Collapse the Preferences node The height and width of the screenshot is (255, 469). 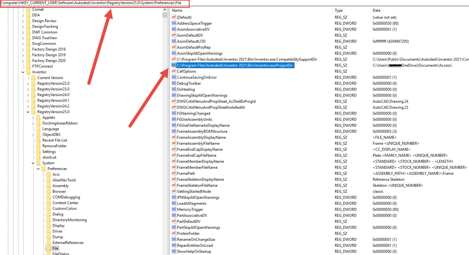[x=38, y=168]
